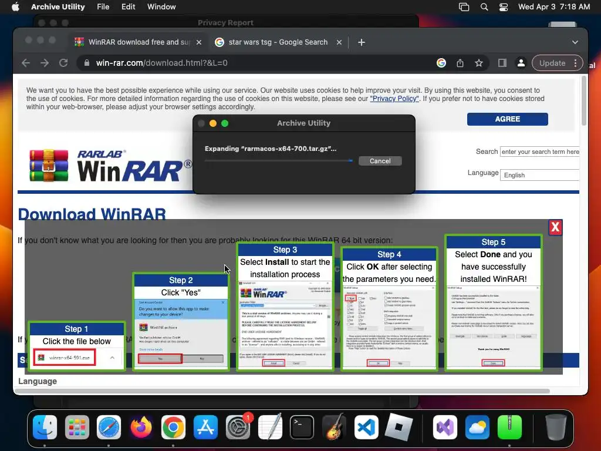
Task: Go forward in Chrome
Action: click(x=45, y=63)
